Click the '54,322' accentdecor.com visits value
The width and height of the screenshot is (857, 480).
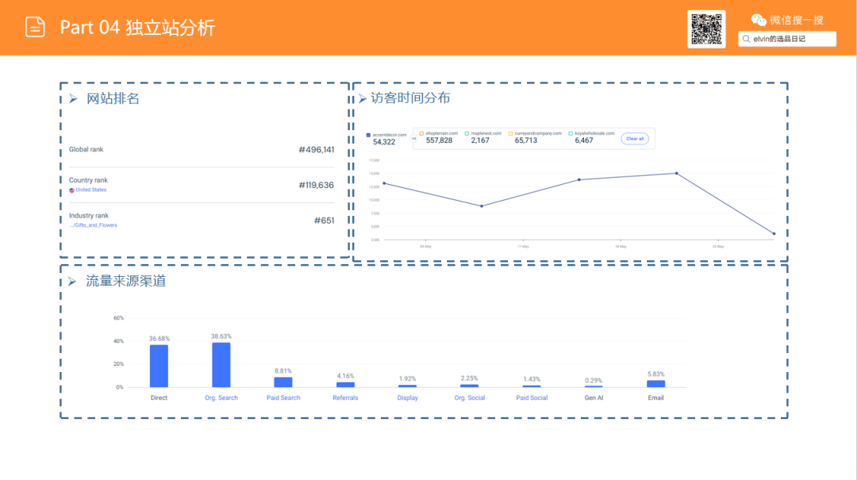point(384,142)
